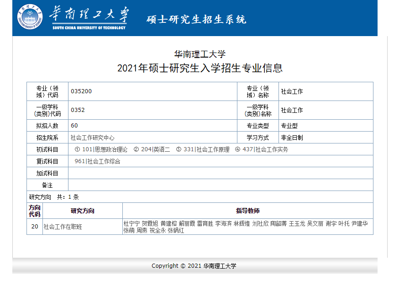Screen dimensions: 394x281
Task: Click retest subject 961|社会工作综合
Action: [x=98, y=161]
